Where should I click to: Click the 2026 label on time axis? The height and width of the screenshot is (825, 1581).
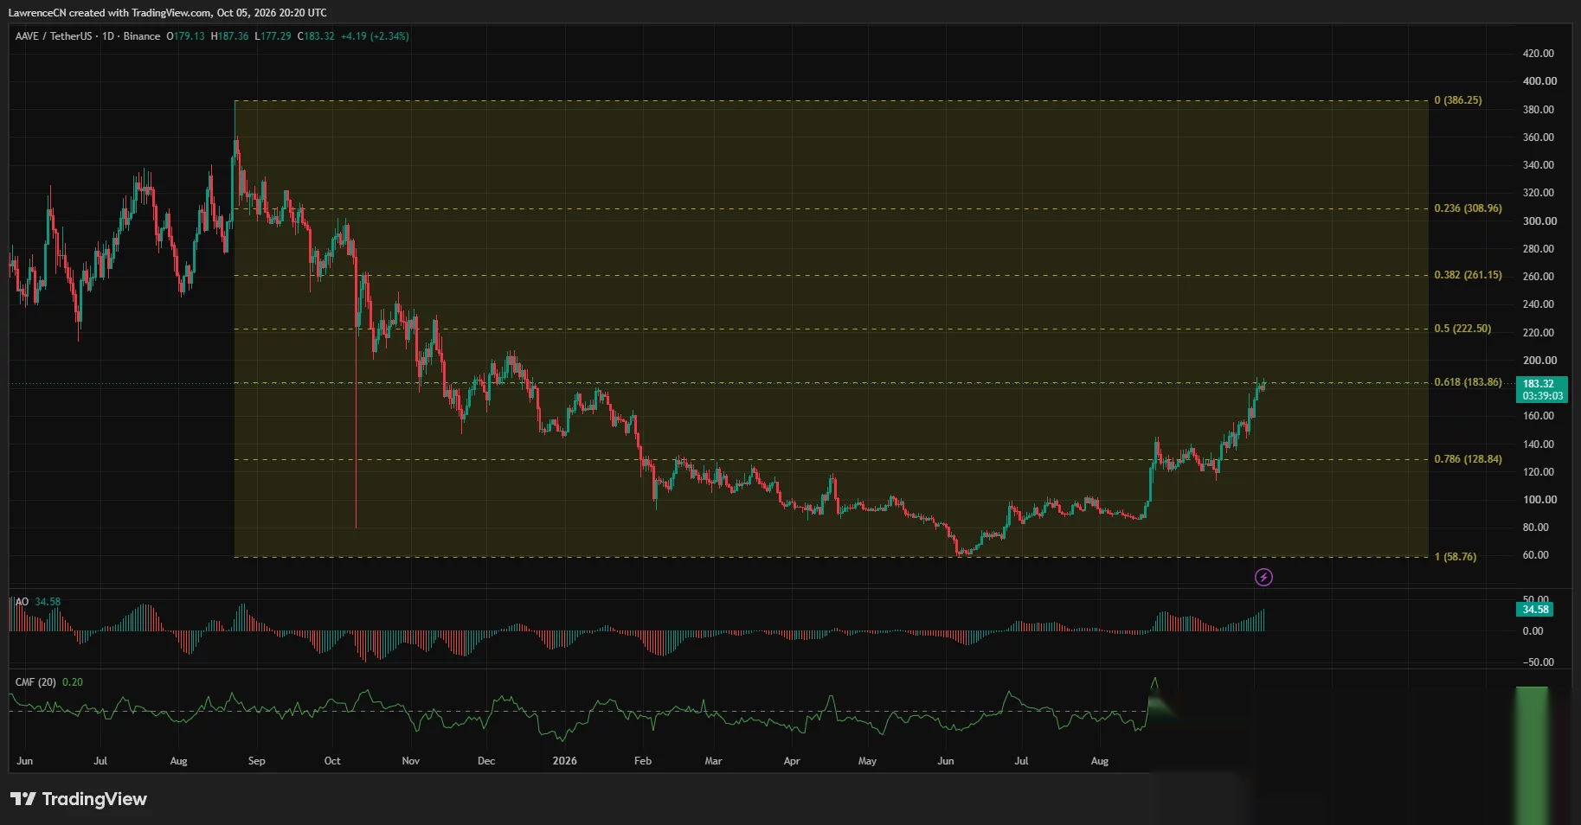(x=564, y=761)
